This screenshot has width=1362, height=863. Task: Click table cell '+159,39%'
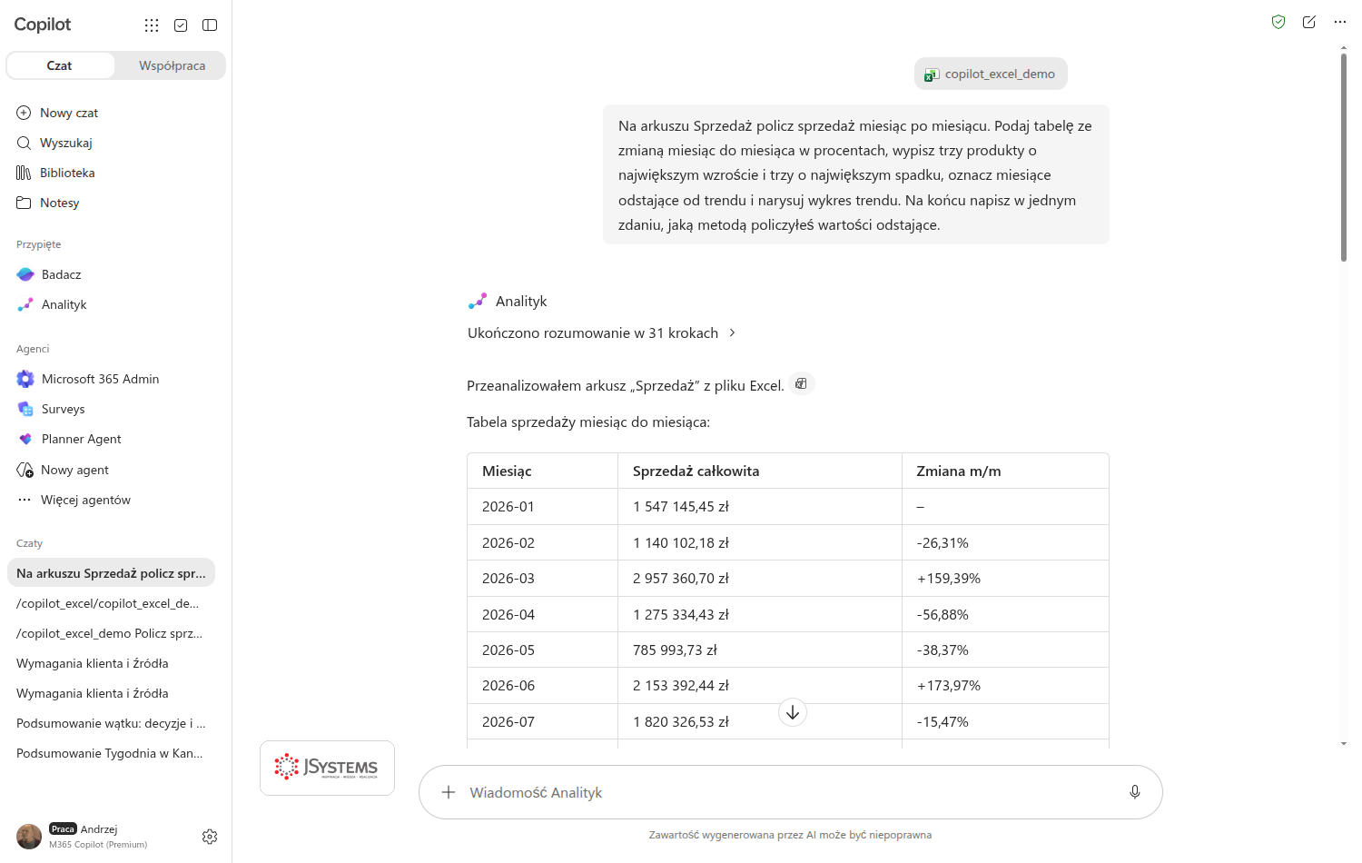pyautogui.click(x=1005, y=579)
